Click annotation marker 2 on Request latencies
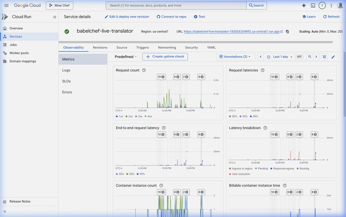 (299, 77)
